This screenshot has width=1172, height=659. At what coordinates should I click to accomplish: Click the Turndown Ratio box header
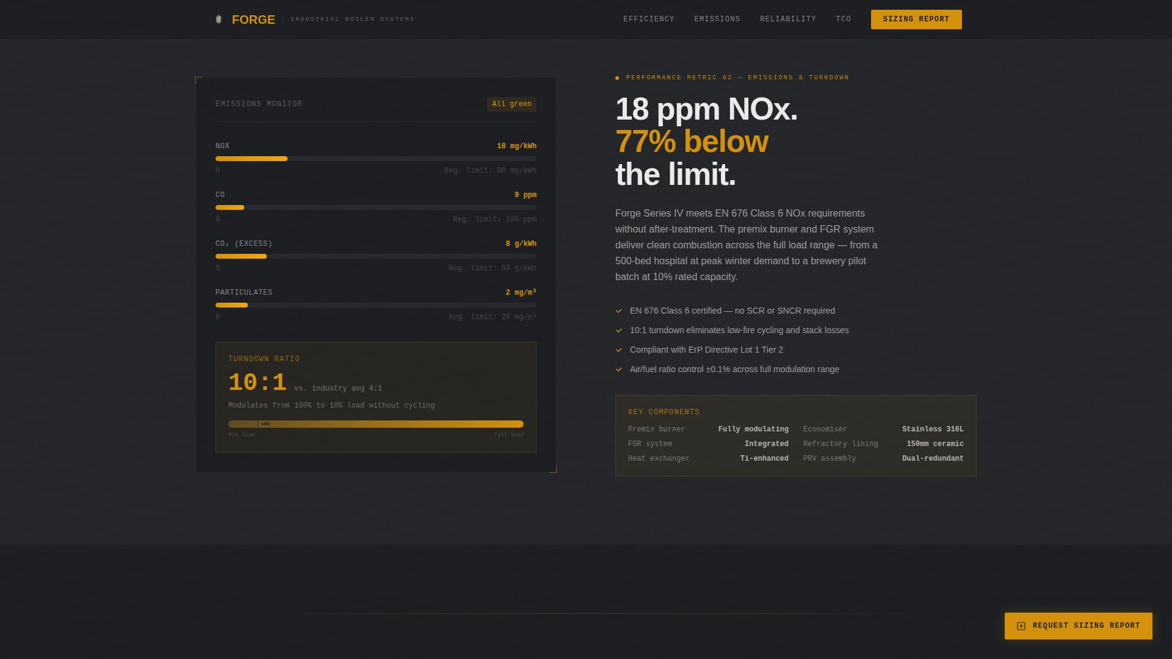264,359
